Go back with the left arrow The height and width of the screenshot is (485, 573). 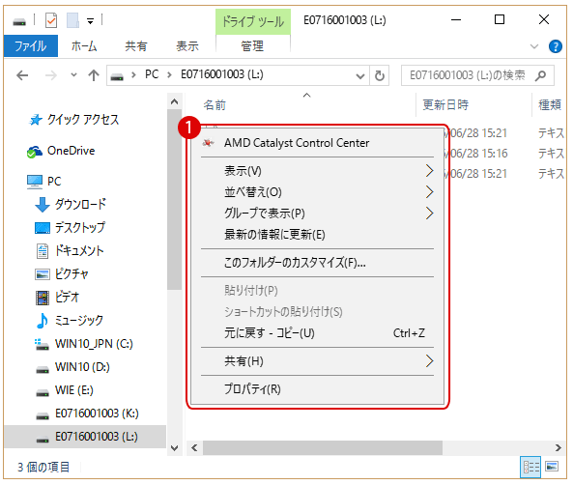point(22,75)
